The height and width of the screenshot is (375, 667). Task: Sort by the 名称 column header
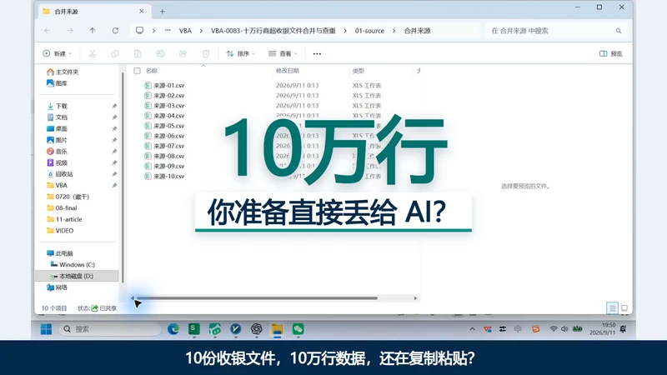152,71
